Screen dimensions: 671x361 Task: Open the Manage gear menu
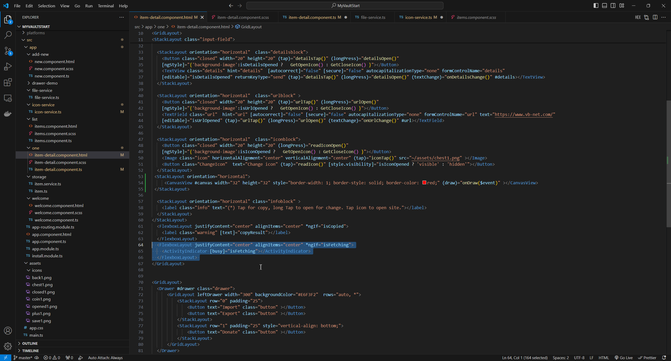[8, 346]
